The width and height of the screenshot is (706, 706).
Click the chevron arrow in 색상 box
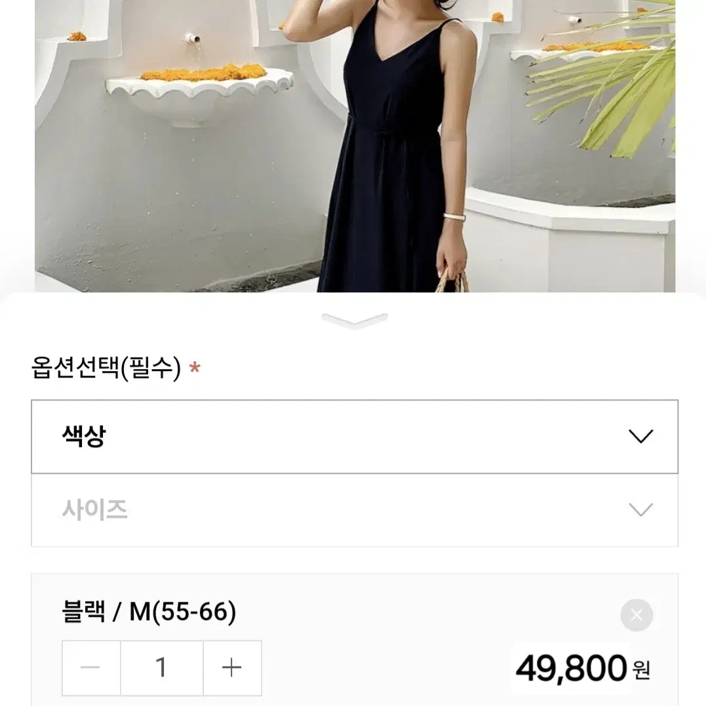click(640, 437)
